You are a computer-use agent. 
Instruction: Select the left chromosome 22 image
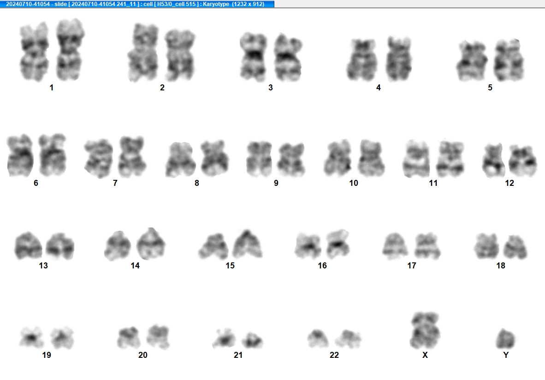click(x=318, y=338)
